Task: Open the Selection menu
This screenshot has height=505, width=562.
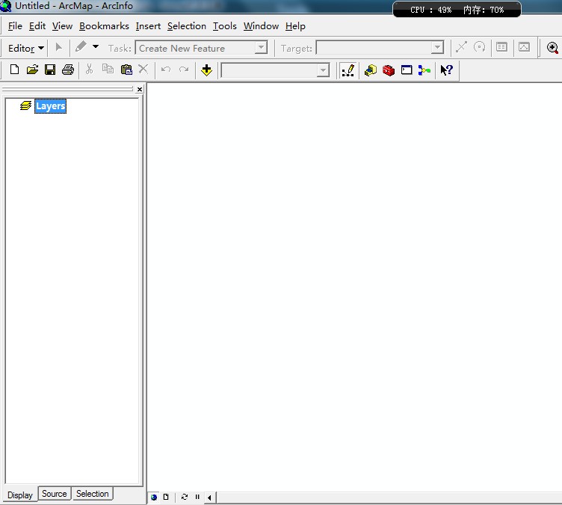Action: click(x=186, y=26)
